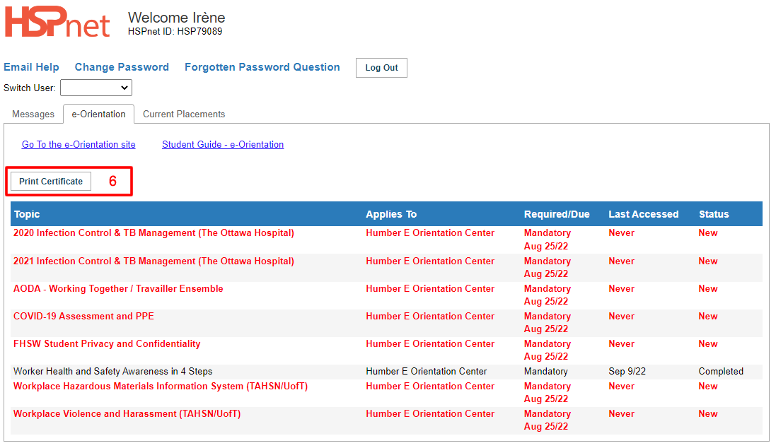Click Sep 9/22 last accessed date
This screenshot has height=448, width=776.
(627, 372)
